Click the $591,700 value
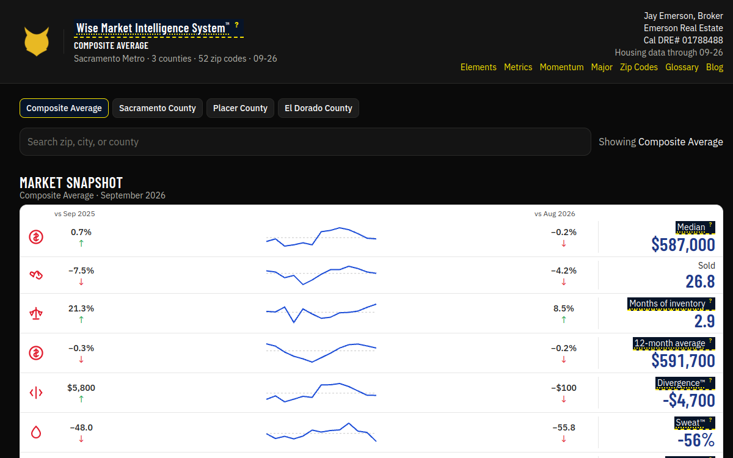The width and height of the screenshot is (733, 458). click(683, 361)
